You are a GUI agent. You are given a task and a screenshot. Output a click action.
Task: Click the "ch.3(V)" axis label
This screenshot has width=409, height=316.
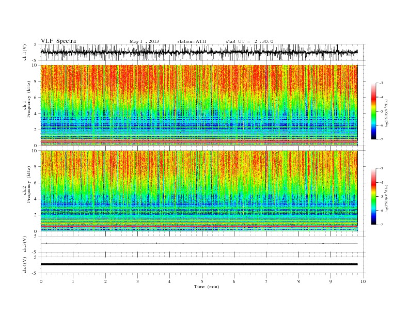[25, 244]
